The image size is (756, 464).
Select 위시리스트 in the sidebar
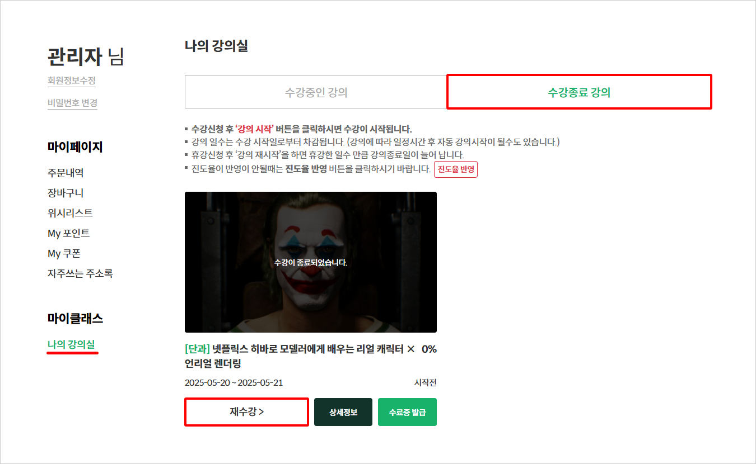70,213
